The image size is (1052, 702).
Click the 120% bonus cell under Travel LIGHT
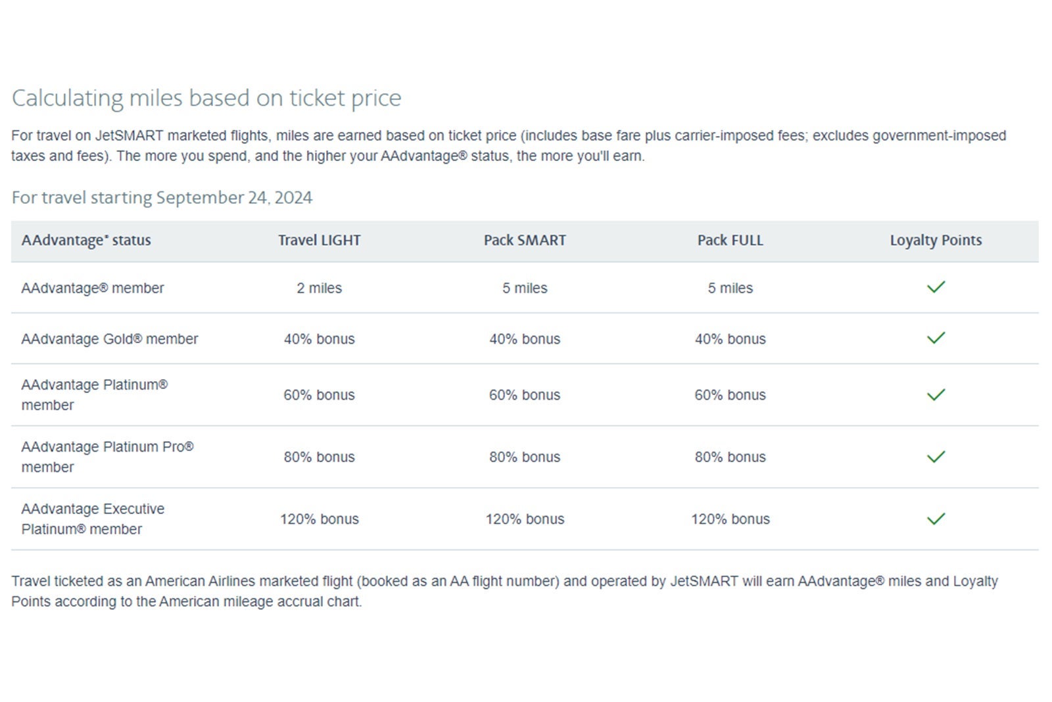click(x=319, y=519)
